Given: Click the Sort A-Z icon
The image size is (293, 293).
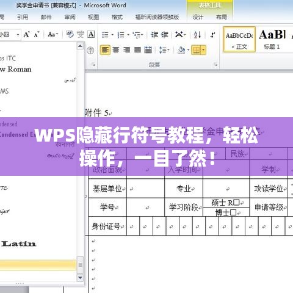Looking at the screenshot, I should coord(197,35).
